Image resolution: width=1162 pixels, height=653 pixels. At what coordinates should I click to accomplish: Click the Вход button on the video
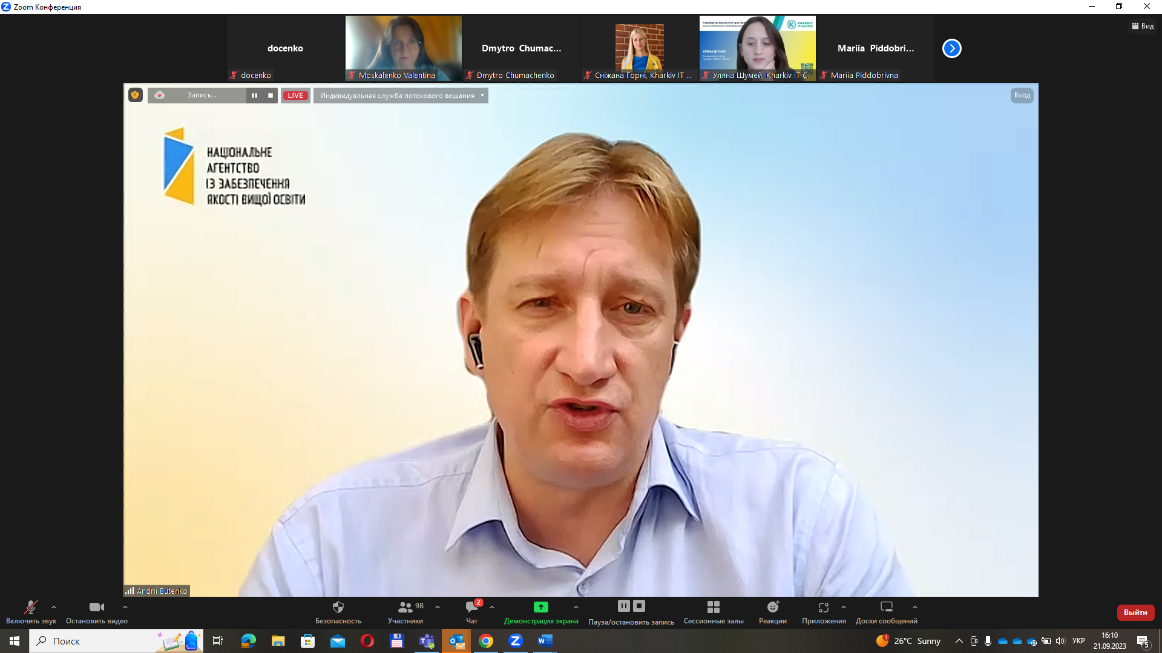pos(1022,95)
